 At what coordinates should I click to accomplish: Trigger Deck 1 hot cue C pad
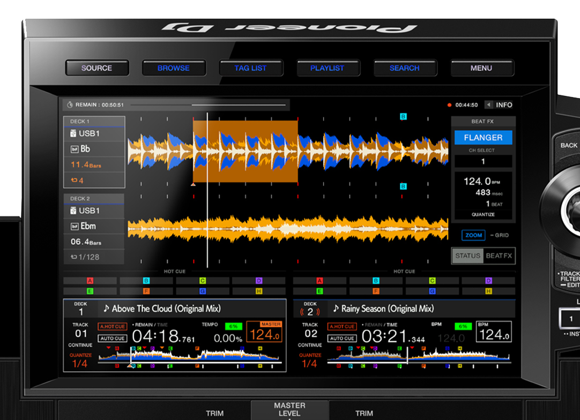pyautogui.click(x=203, y=281)
